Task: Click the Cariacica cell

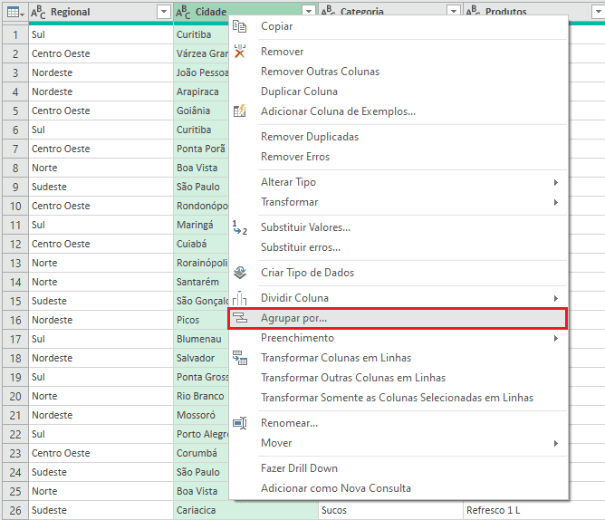Action: 245,510
